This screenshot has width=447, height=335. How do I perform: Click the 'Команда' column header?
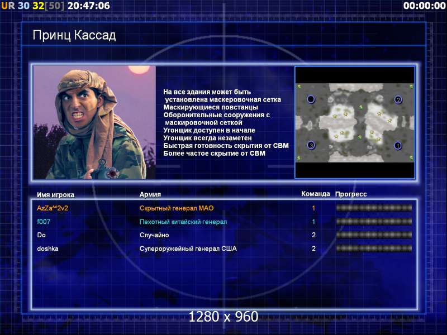[x=316, y=194]
